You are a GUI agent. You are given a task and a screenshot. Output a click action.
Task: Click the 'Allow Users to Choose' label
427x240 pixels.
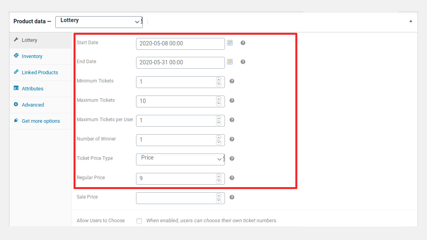click(101, 221)
